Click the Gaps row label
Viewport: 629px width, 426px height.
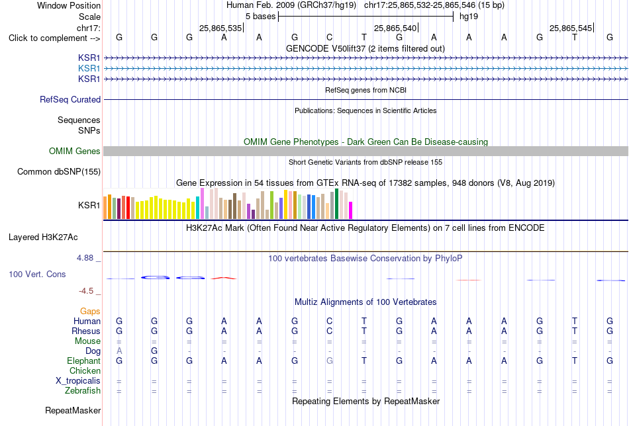point(90,312)
